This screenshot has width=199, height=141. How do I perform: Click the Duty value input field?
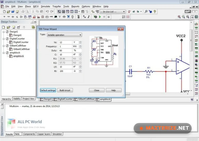65,51
